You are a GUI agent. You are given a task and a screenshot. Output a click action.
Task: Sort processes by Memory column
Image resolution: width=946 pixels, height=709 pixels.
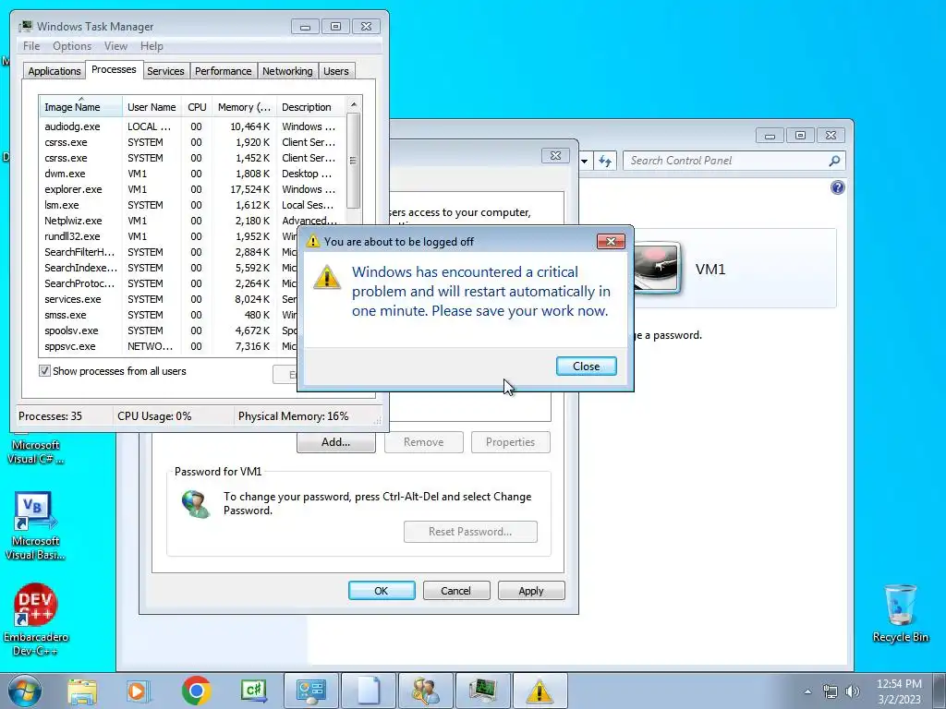click(244, 107)
